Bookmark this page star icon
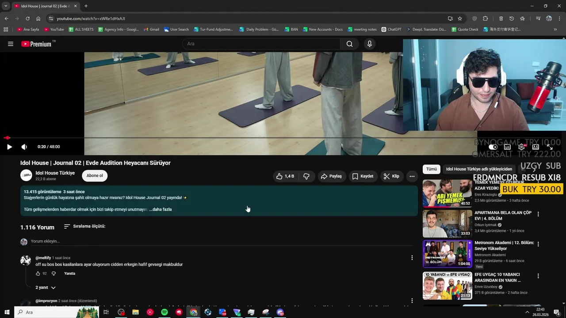The height and width of the screenshot is (318, 566). [x=460, y=19]
